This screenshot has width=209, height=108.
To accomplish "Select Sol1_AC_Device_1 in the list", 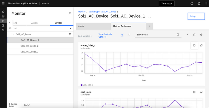I will (40, 40).
